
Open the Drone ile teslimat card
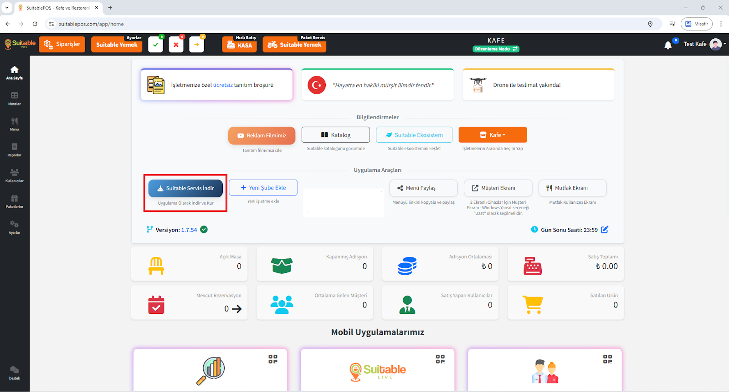539,85
